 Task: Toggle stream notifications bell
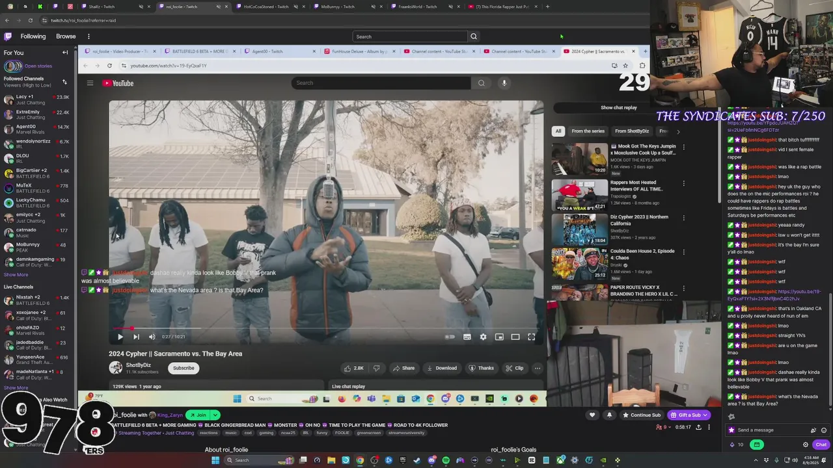click(x=609, y=415)
